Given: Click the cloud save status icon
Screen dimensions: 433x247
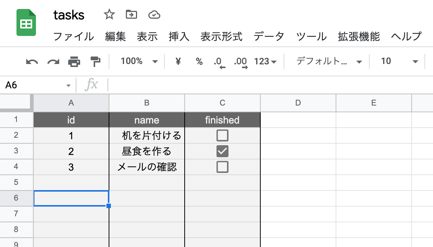Looking at the screenshot, I should click(x=154, y=15).
